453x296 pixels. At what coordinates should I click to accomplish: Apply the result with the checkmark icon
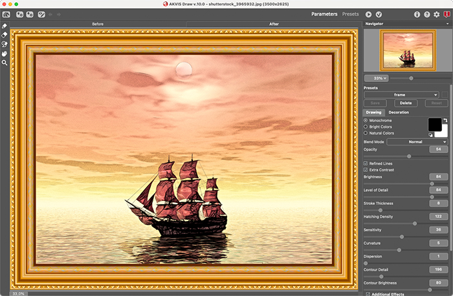[x=379, y=14]
